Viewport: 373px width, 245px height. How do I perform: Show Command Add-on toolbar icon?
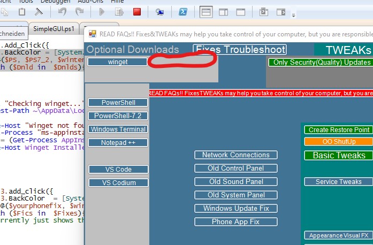point(281,12)
